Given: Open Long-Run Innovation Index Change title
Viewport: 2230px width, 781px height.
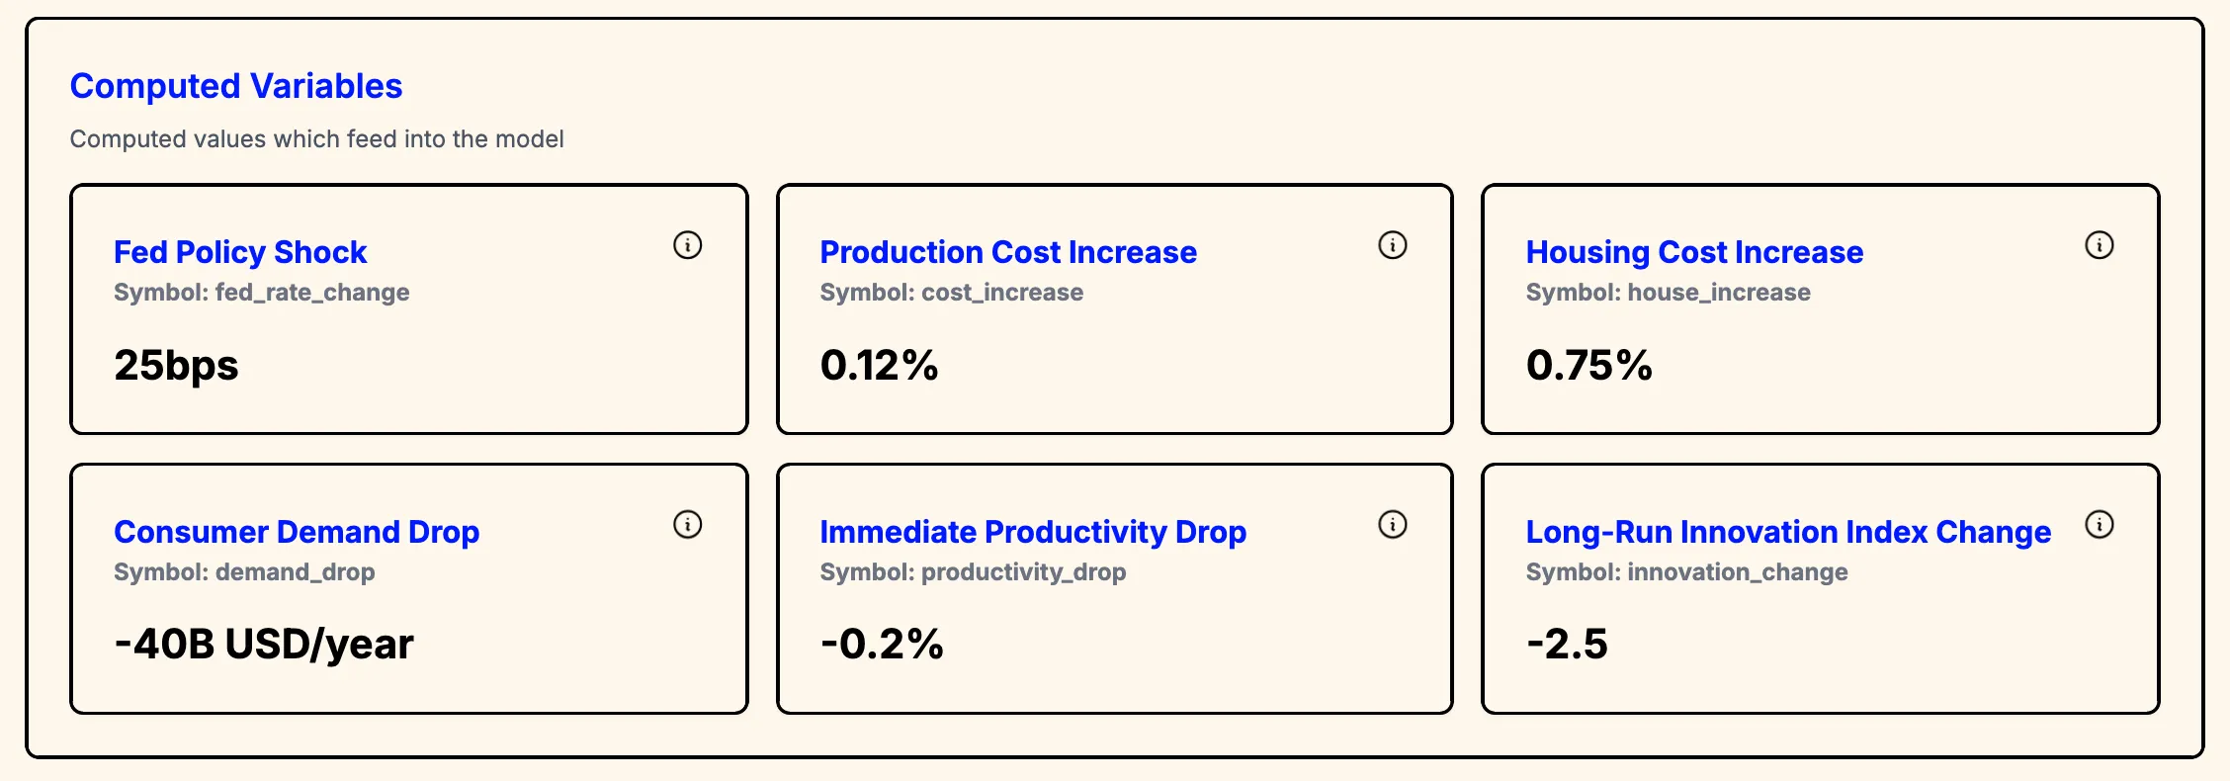Looking at the screenshot, I should [x=1788, y=532].
